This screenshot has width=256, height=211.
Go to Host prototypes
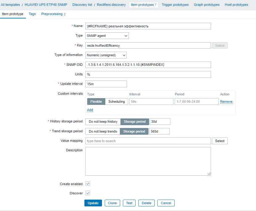point(236,5)
